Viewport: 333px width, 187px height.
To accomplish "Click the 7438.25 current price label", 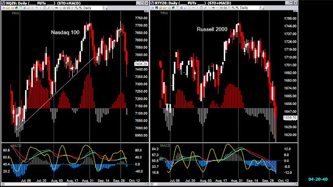I will (141, 64).
